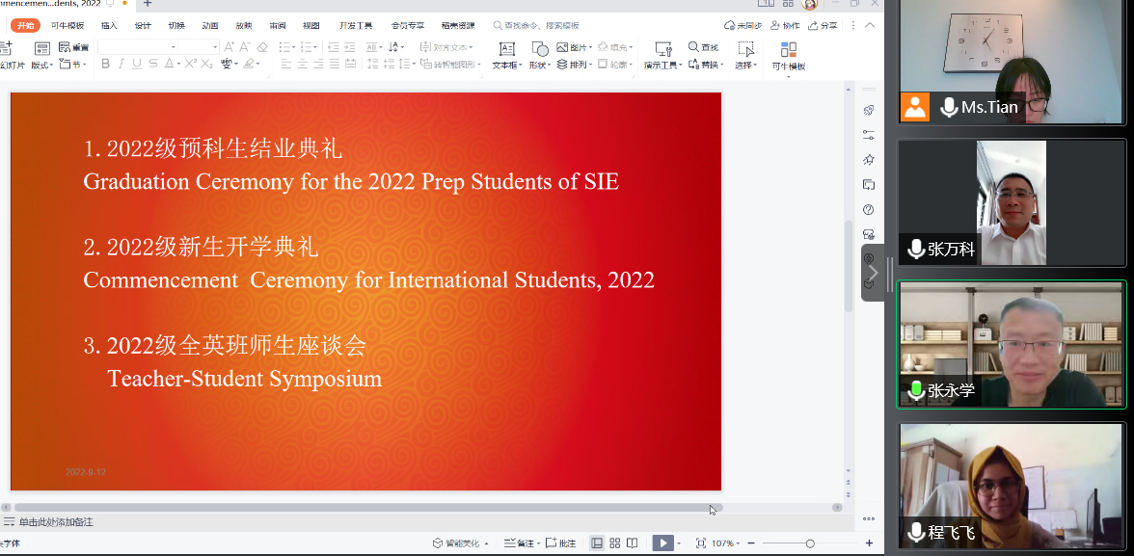This screenshot has width=1134, height=556.
Task: Click the 查找 find tool
Action: [703, 47]
